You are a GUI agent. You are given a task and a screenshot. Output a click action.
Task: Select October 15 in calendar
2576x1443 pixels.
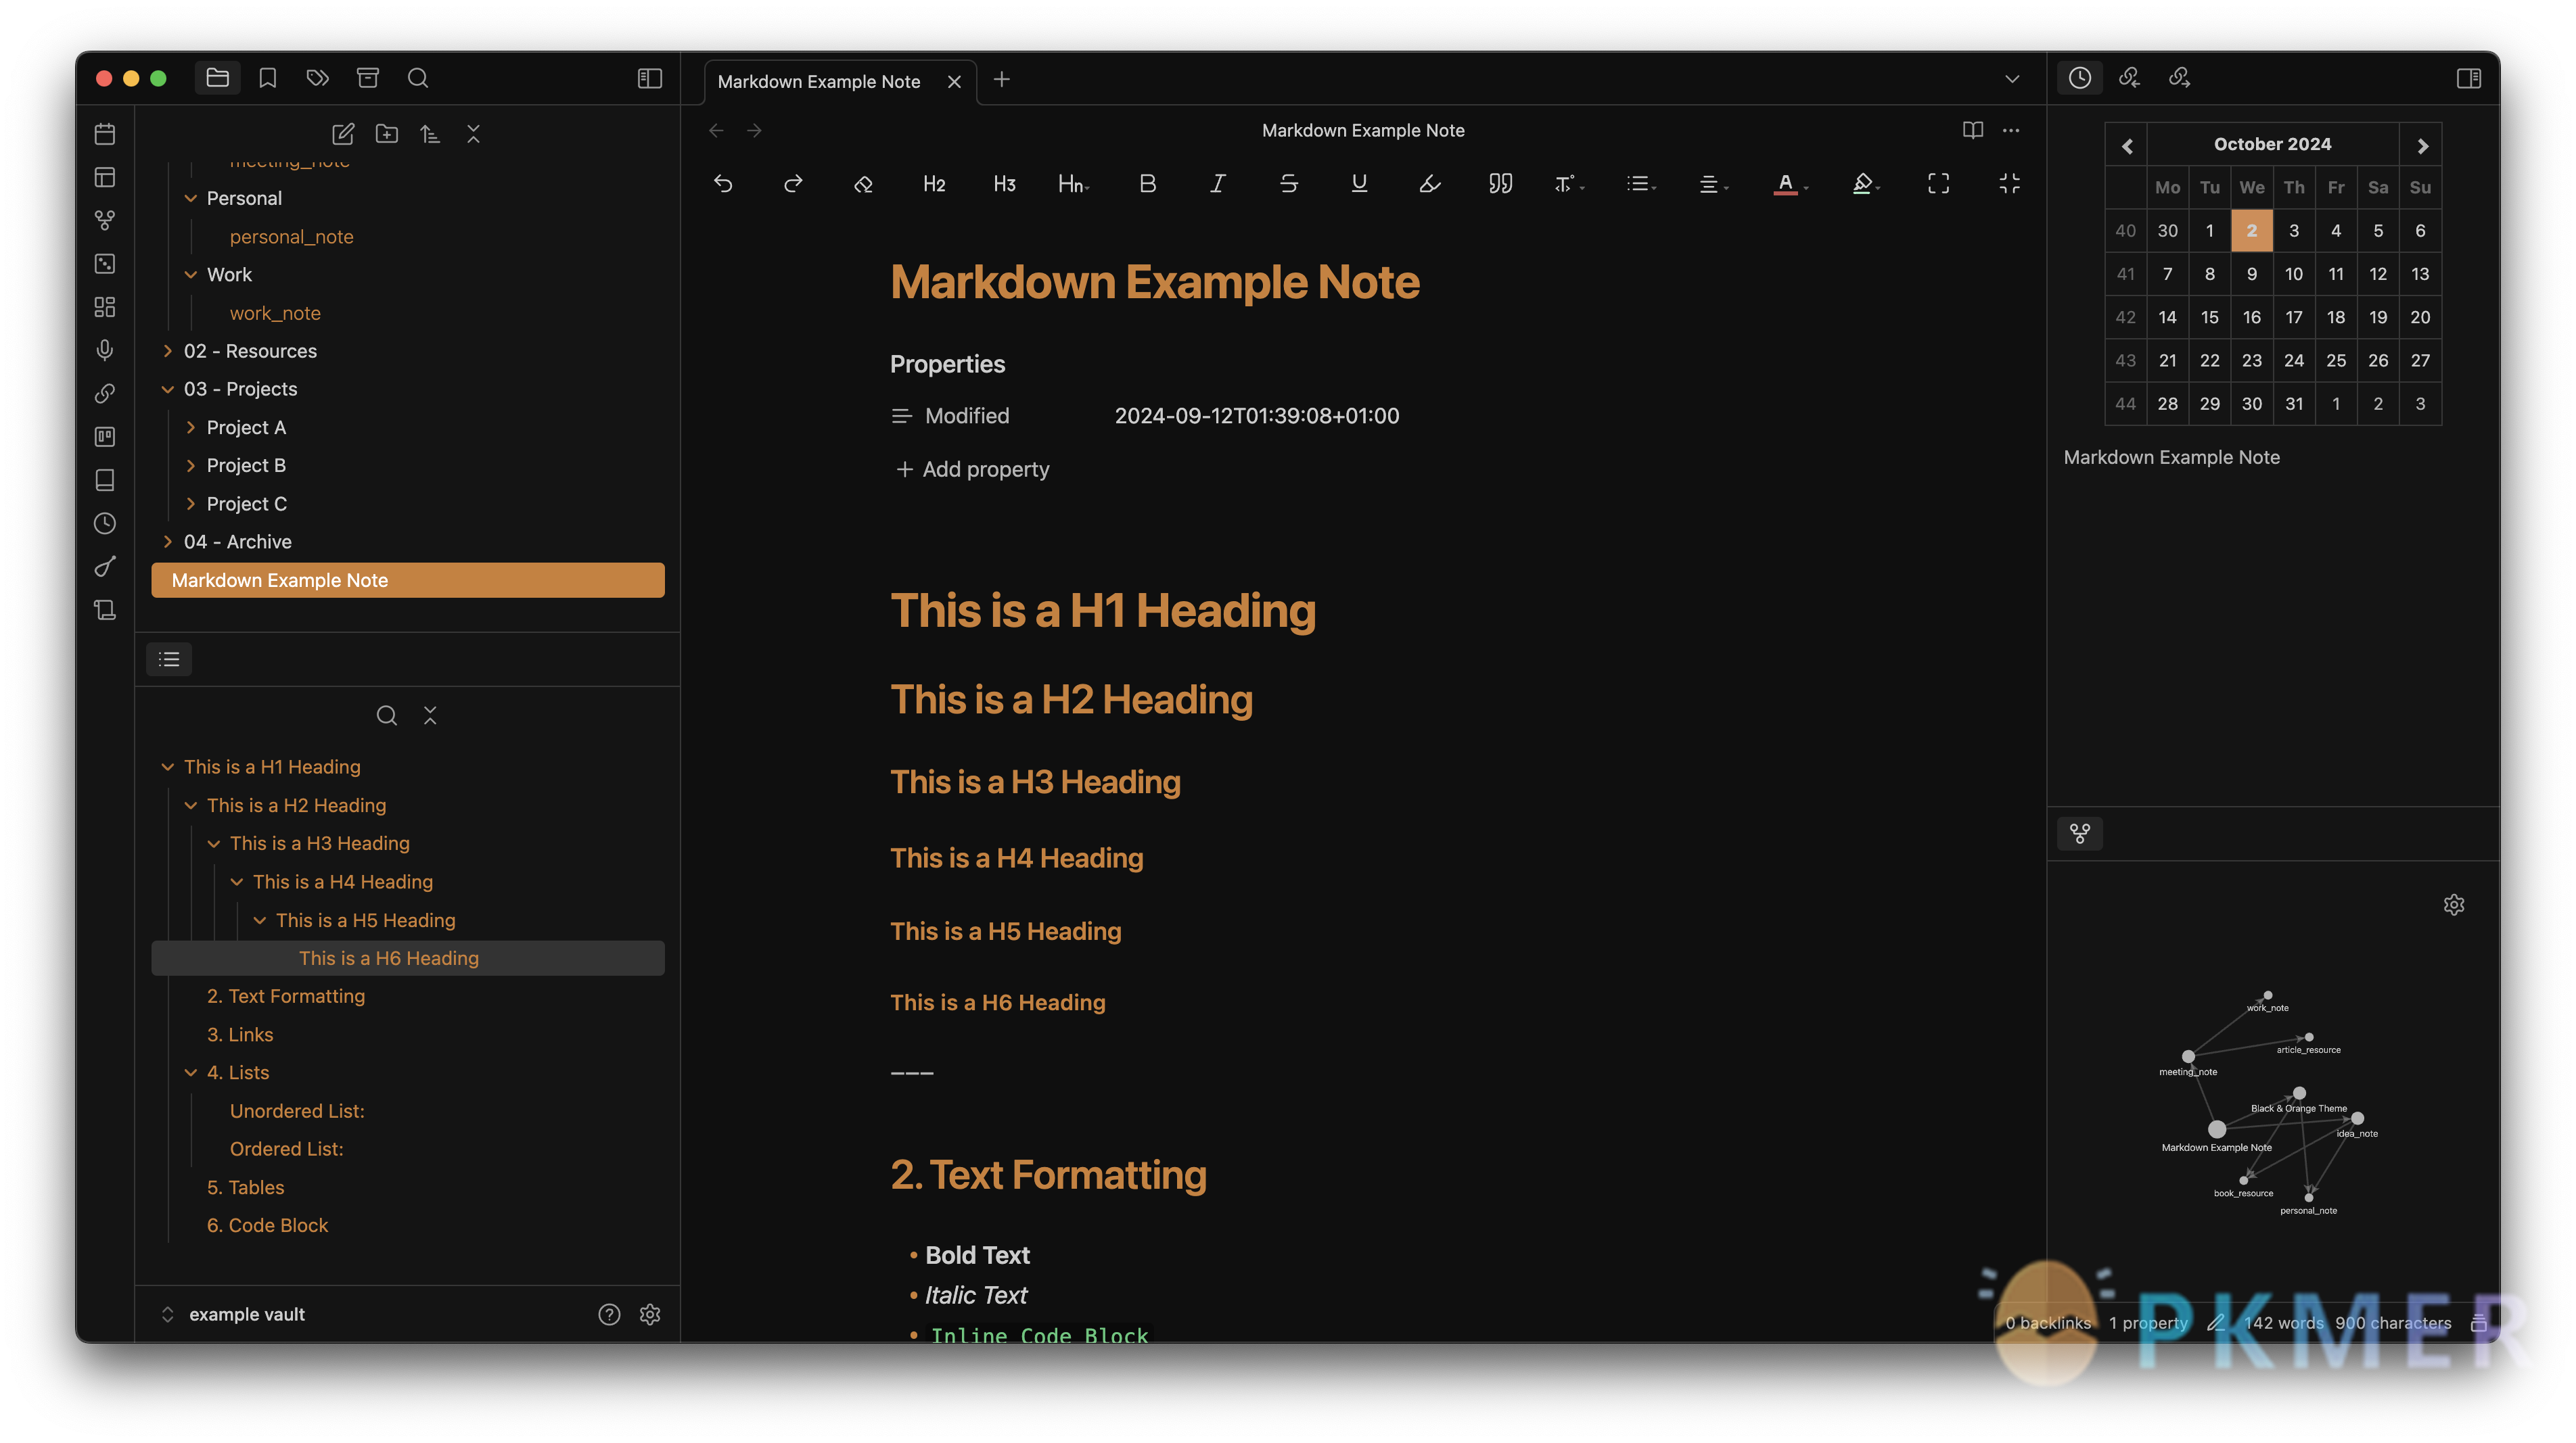point(2209,316)
